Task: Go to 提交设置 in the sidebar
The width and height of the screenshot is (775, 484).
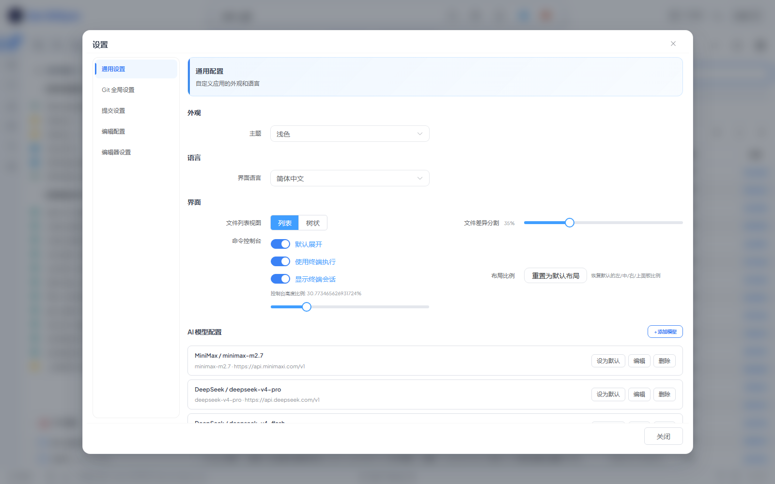Action: click(136, 111)
